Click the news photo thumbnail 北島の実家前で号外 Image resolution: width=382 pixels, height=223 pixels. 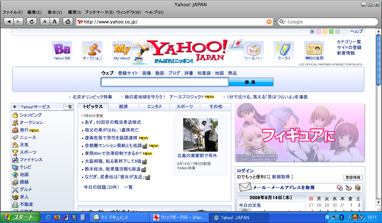coord(200,135)
